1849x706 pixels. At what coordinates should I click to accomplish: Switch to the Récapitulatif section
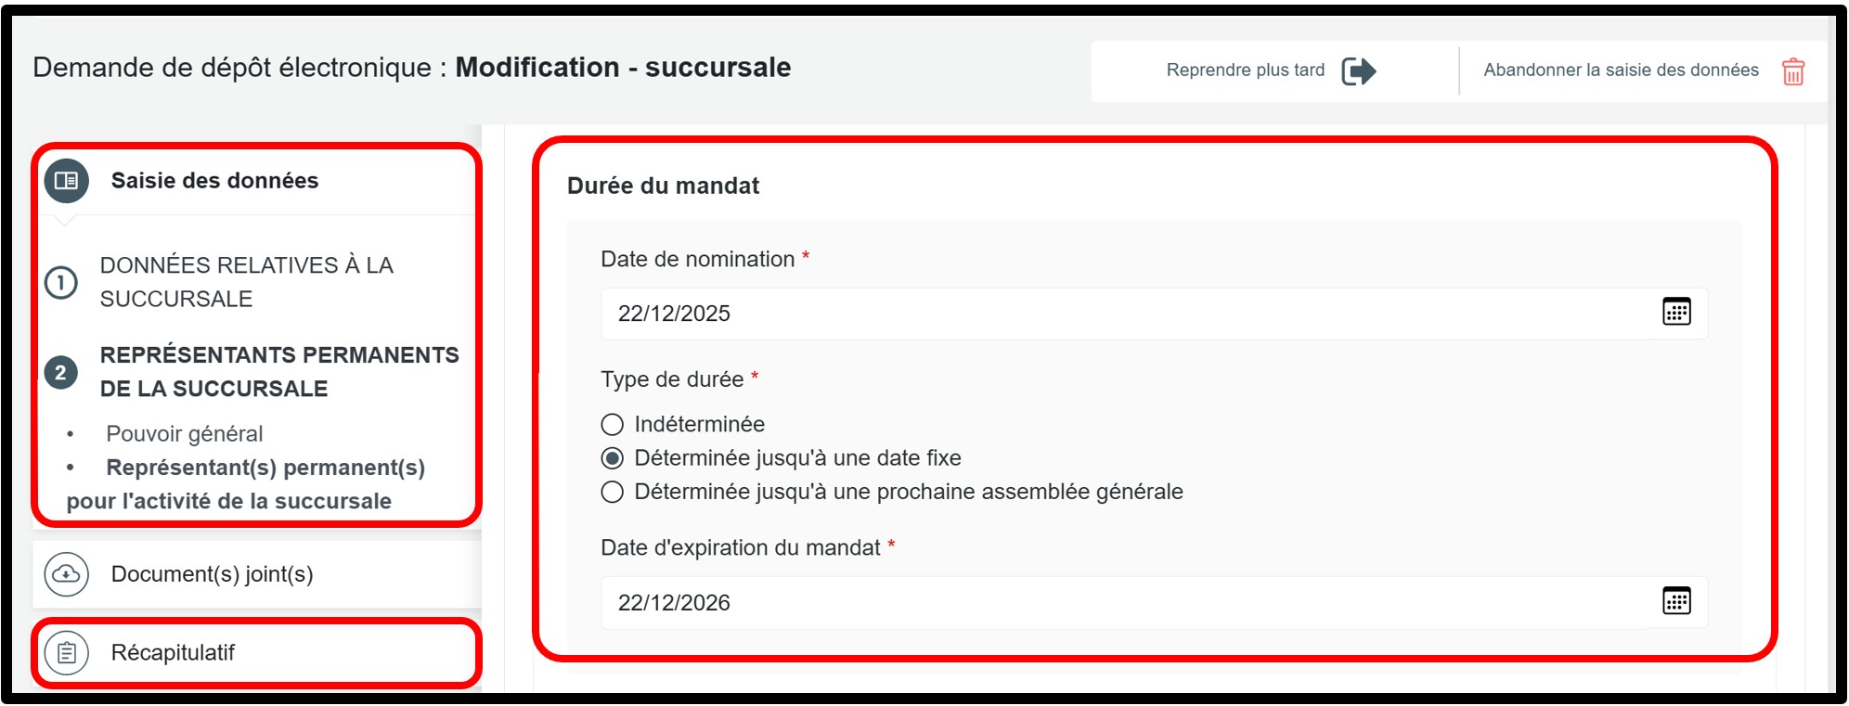click(x=174, y=653)
